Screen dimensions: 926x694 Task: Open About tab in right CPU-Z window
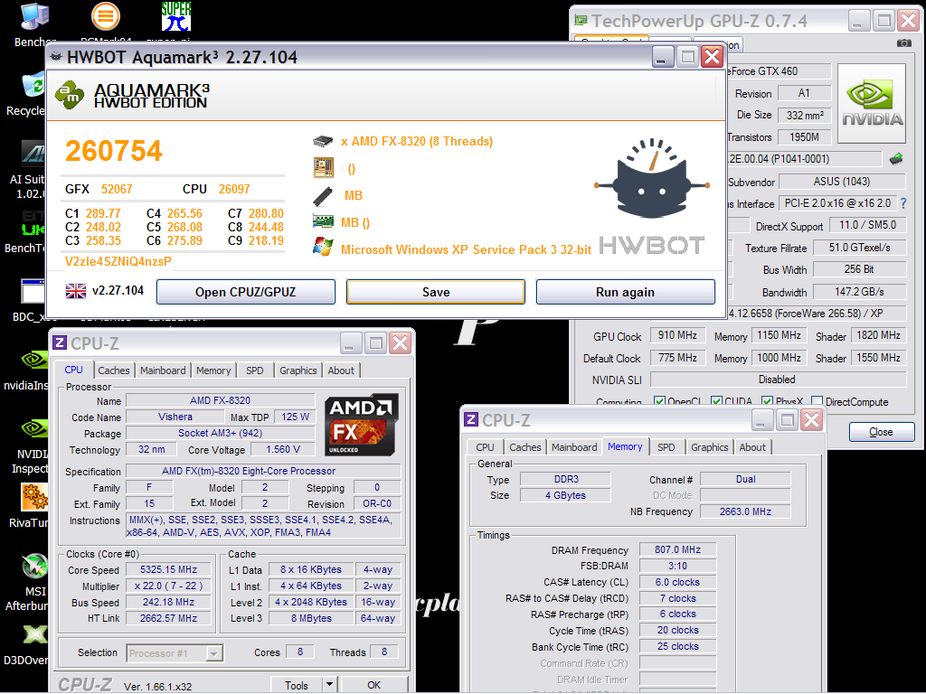click(752, 447)
